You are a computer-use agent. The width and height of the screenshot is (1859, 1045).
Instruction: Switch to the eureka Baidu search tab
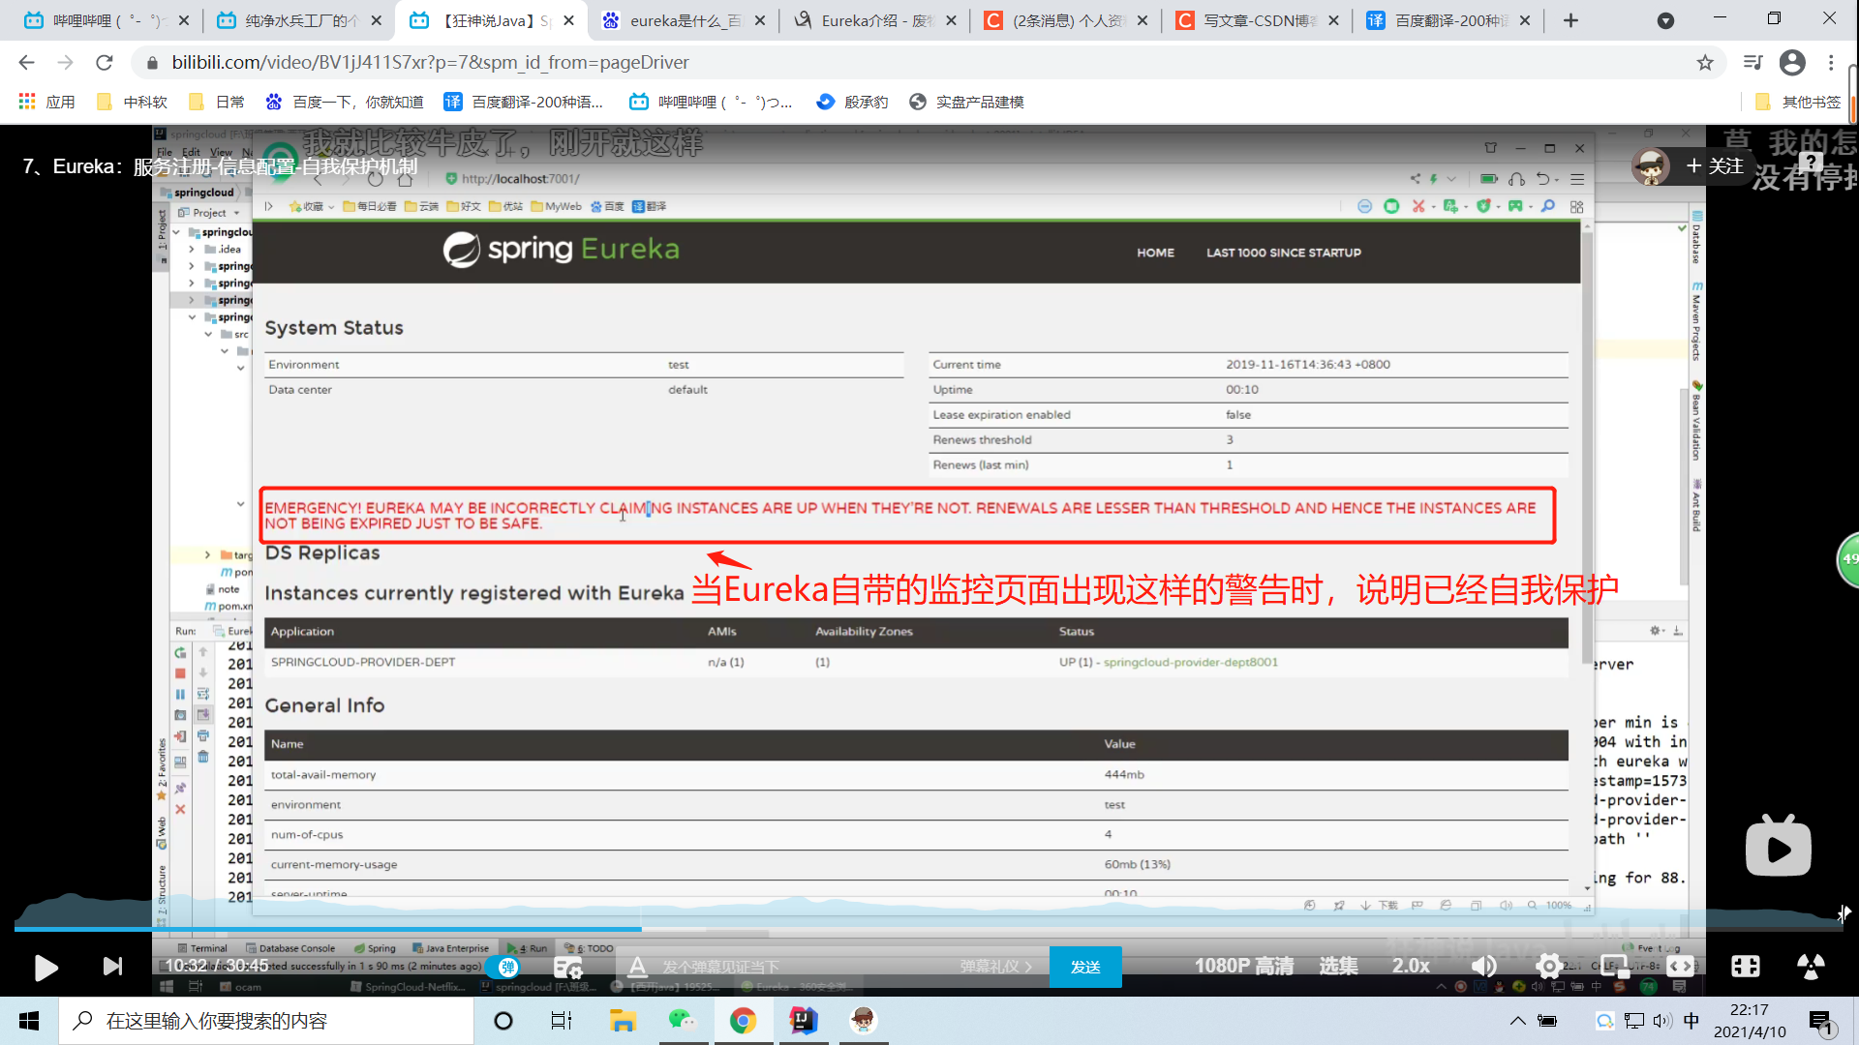678,20
